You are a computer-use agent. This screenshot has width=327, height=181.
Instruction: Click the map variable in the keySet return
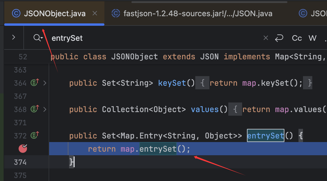pyautogui.click(x=249, y=83)
